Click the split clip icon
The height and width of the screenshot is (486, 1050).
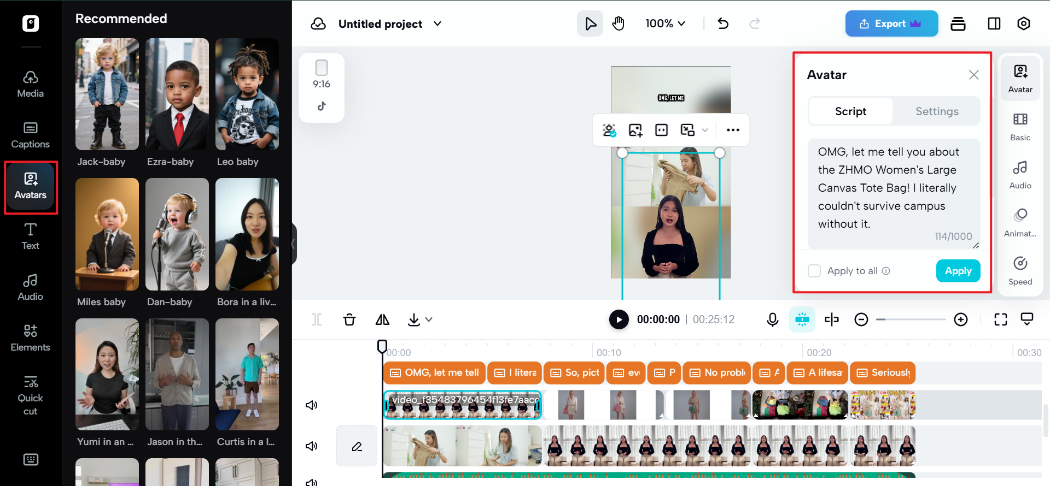[x=831, y=319]
